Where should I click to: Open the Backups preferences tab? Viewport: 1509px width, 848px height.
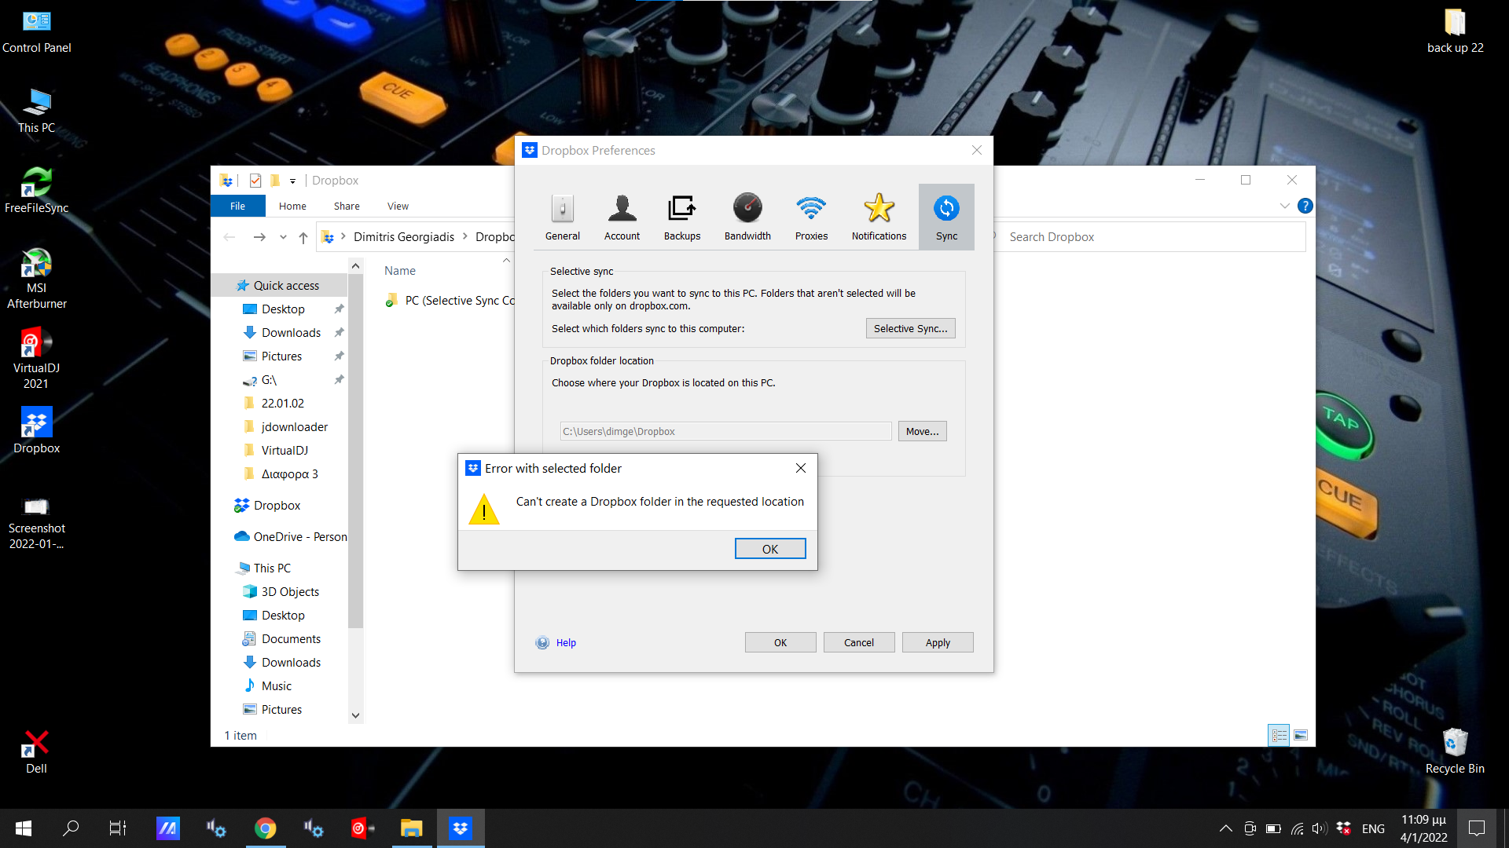click(681, 217)
